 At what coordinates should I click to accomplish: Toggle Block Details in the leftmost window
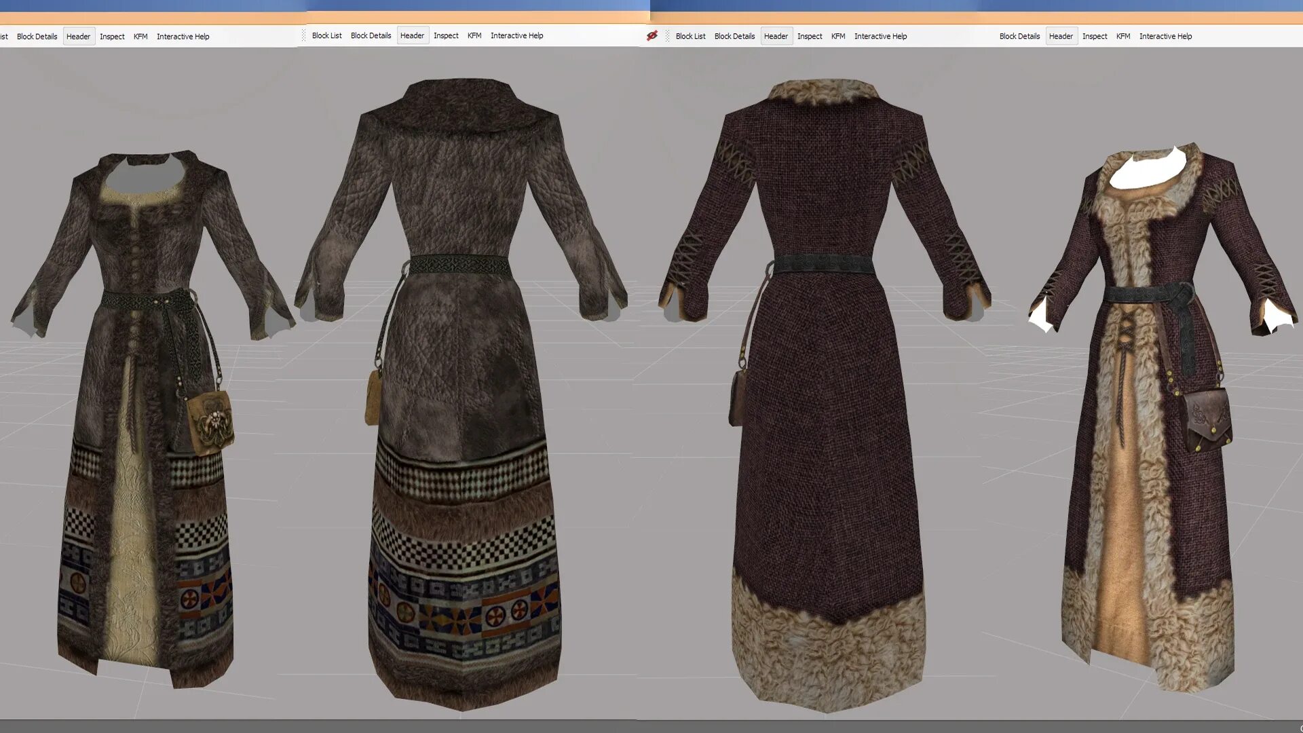tap(37, 37)
